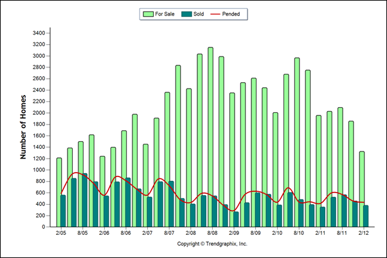Click the 2000 y-axis tick label
Viewport: 387px width, 258px height.
39,113
